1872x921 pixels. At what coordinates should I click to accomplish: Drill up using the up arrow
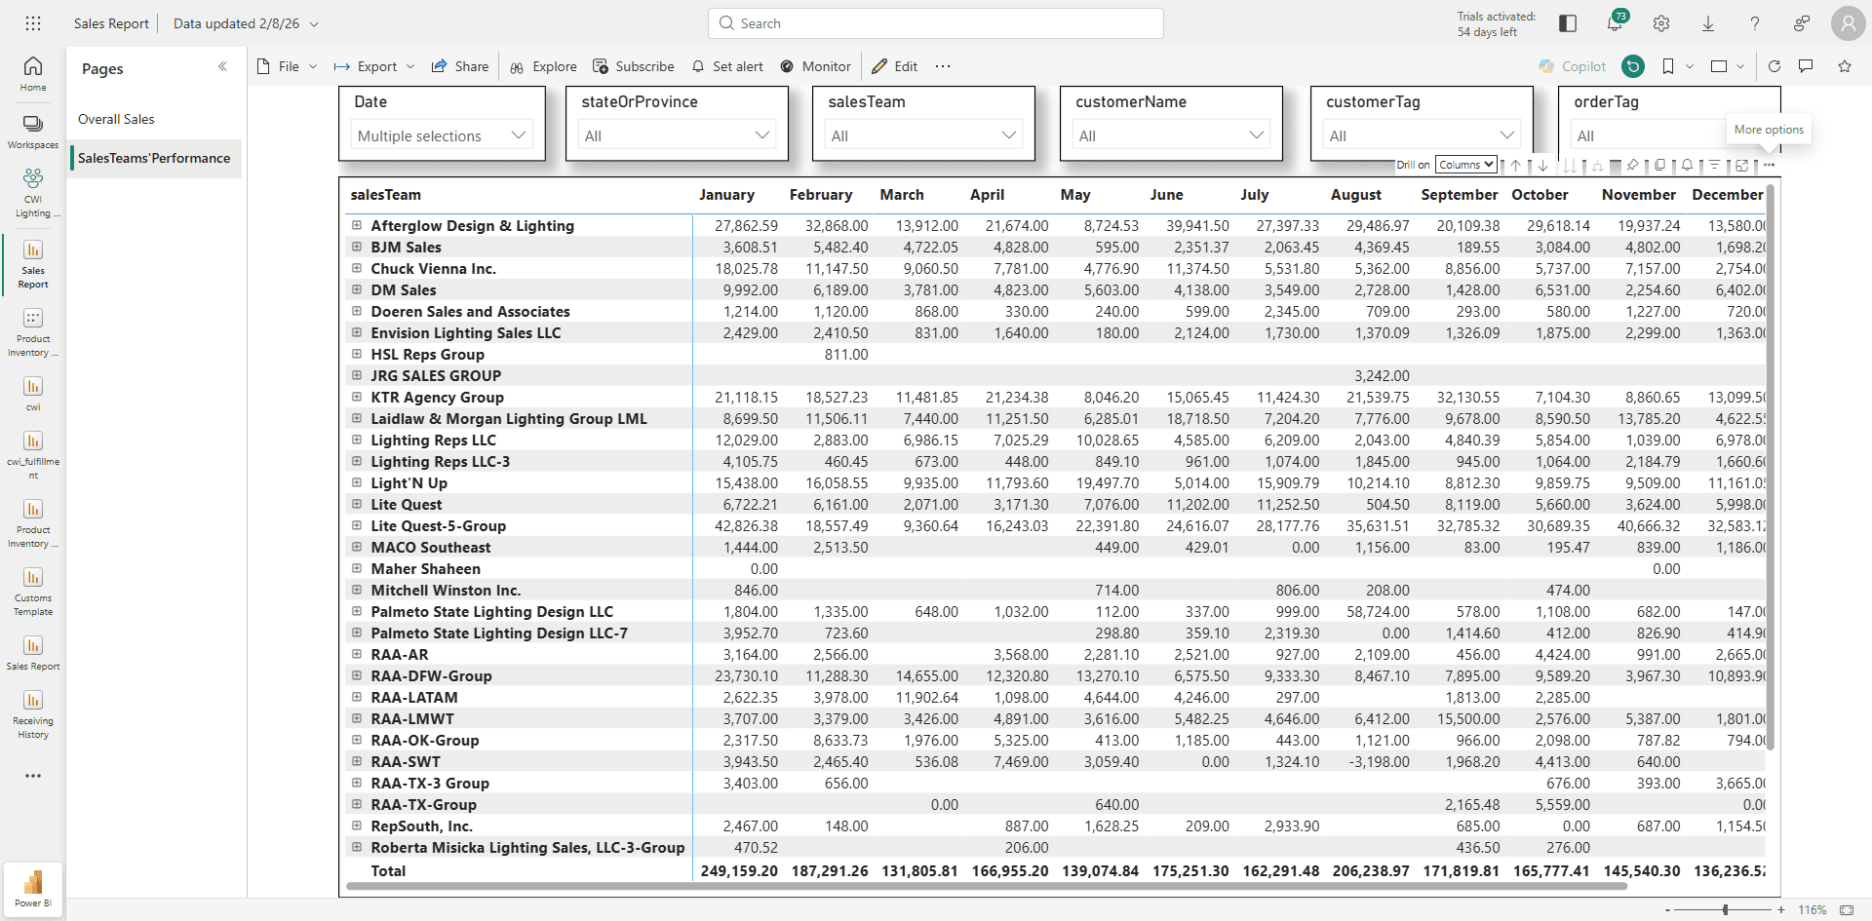point(1515,166)
